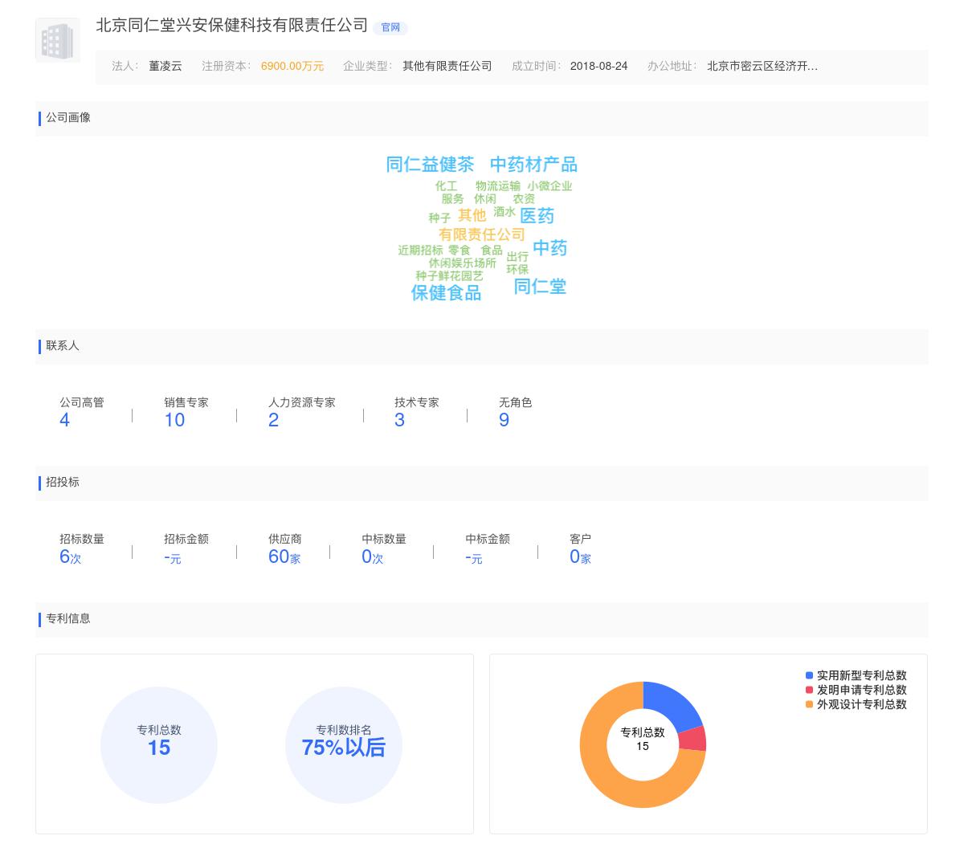Toggle the 实用新型专利总数 legend entry
The height and width of the screenshot is (852, 964).
point(856,675)
